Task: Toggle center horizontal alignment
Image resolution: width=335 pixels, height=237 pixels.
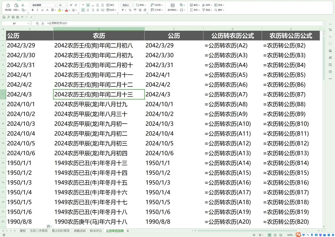Action: pos(88,10)
